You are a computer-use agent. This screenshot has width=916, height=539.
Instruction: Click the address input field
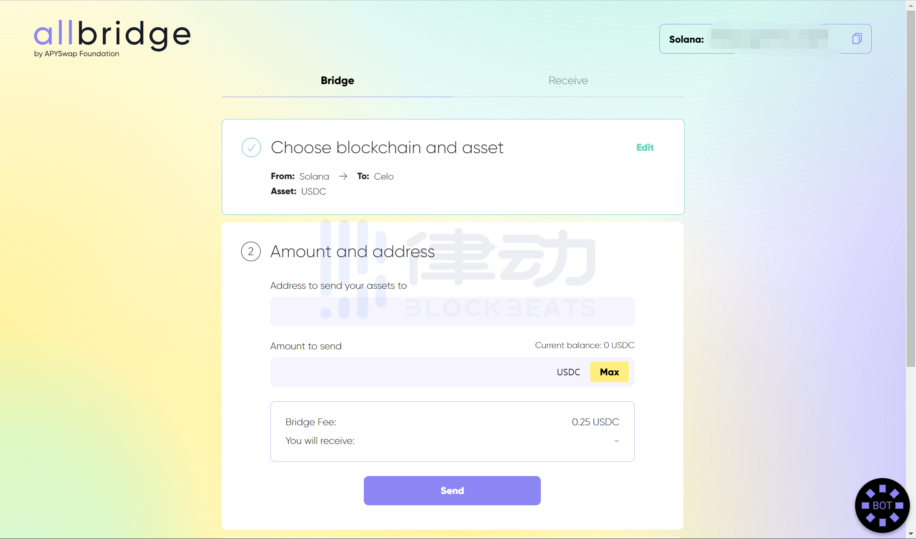tap(452, 311)
